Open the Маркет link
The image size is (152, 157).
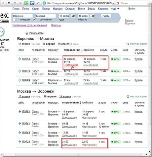click(x=46, y=9)
